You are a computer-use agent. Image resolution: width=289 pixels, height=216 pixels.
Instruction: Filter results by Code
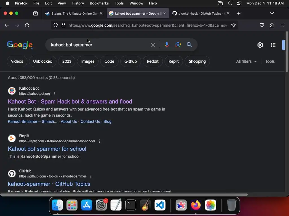(x=109, y=61)
